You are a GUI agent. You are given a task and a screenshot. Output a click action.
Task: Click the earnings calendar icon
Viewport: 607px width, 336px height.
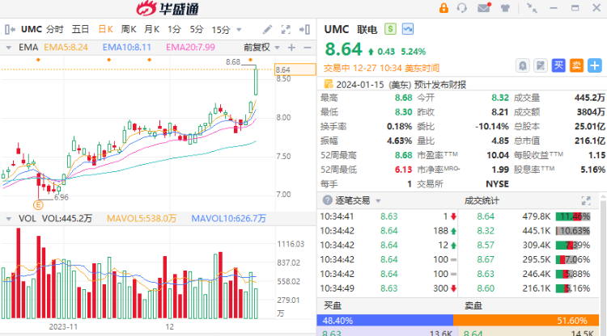click(x=329, y=84)
